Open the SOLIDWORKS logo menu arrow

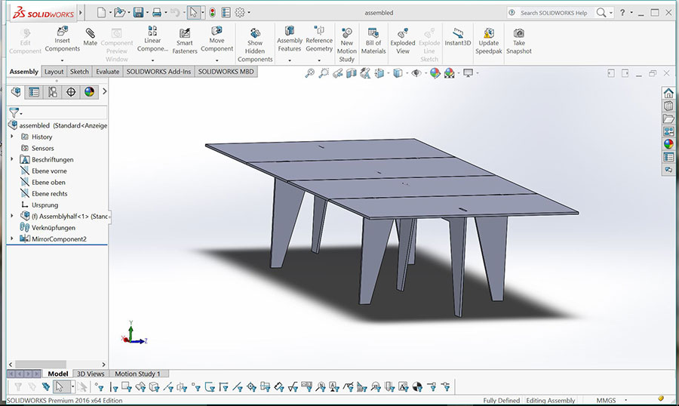point(81,13)
